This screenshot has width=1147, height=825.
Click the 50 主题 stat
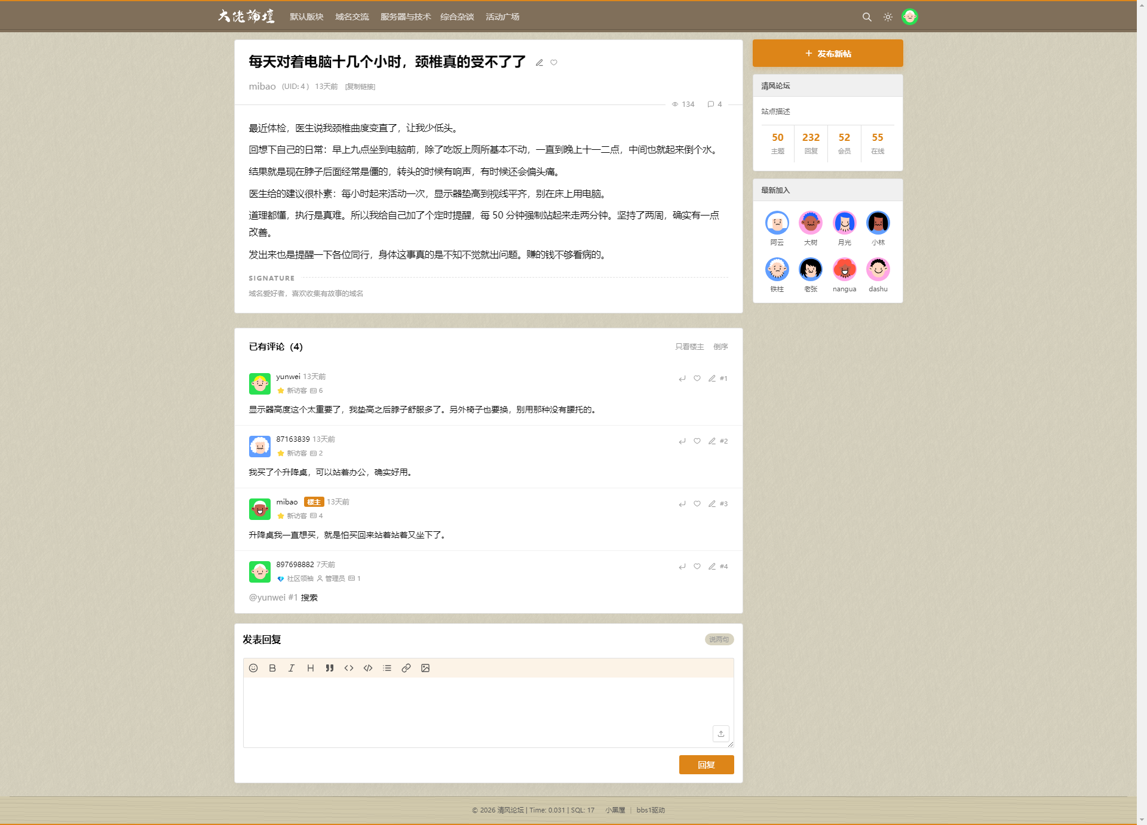click(x=777, y=143)
